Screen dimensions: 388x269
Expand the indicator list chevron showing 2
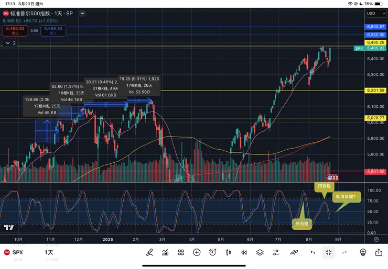(x=10, y=43)
